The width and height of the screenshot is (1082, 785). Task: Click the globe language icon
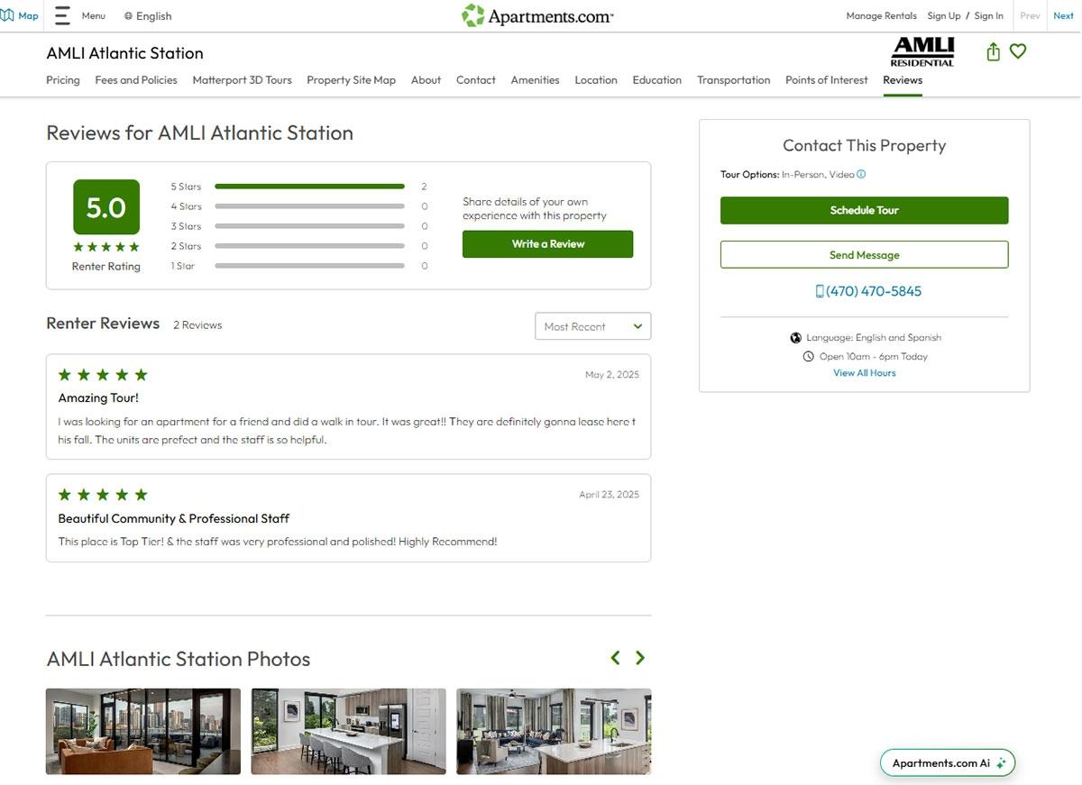point(128,16)
